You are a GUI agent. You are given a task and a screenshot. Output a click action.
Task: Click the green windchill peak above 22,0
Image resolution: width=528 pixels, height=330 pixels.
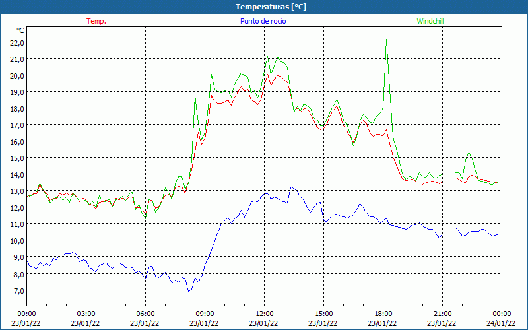tap(386, 40)
